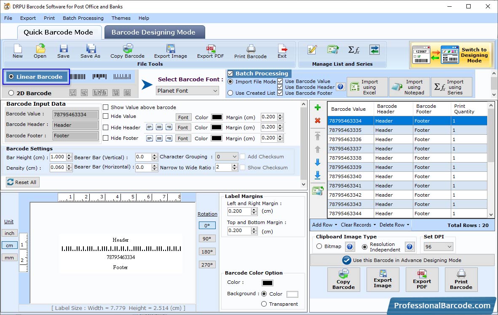The width and height of the screenshot is (498, 315).
Task: Move row to bottom with blue arrow
Action: click(317, 175)
